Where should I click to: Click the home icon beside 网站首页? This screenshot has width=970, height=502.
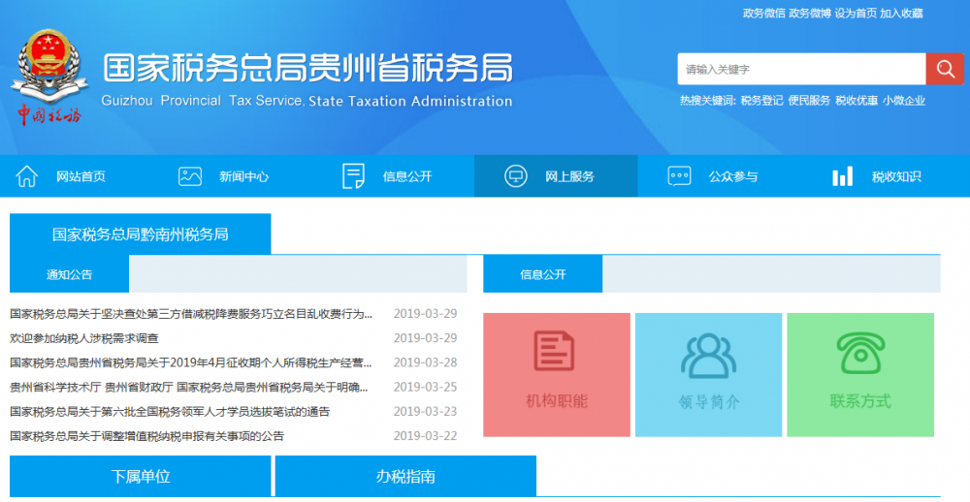point(26,176)
